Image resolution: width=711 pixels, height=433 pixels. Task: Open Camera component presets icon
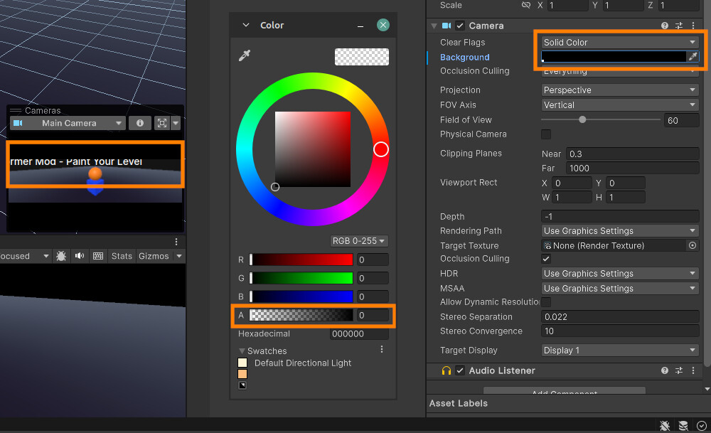tap(679, 26)
